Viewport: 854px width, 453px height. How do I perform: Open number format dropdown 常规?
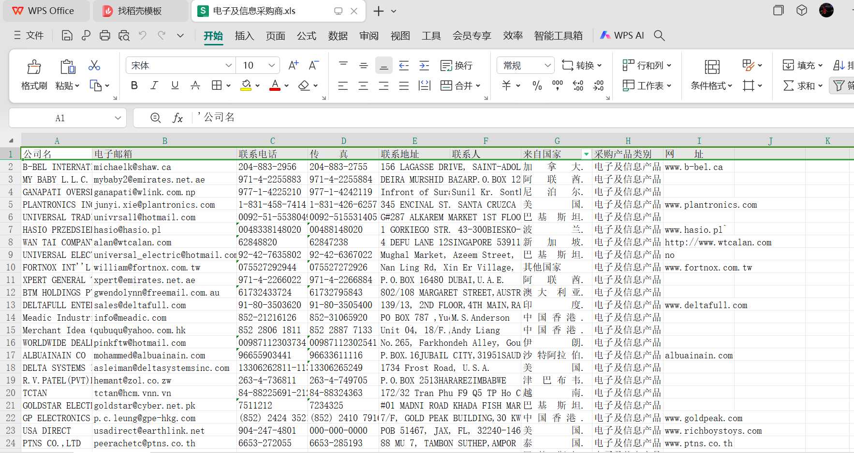click(x=547, y=65)
